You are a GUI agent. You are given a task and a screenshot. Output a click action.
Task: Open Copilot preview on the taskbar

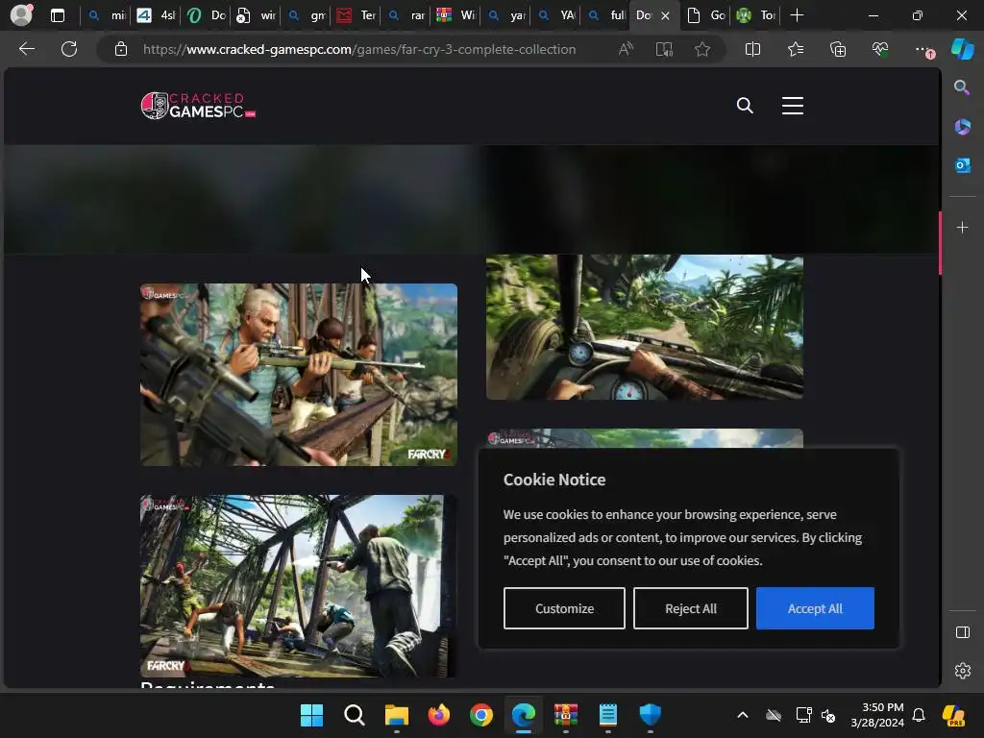[x=953, y=715]
